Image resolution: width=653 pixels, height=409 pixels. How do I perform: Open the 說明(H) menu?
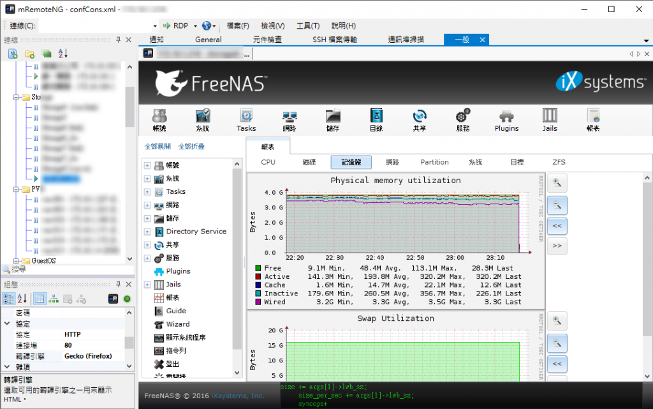(x=344, y=26)
